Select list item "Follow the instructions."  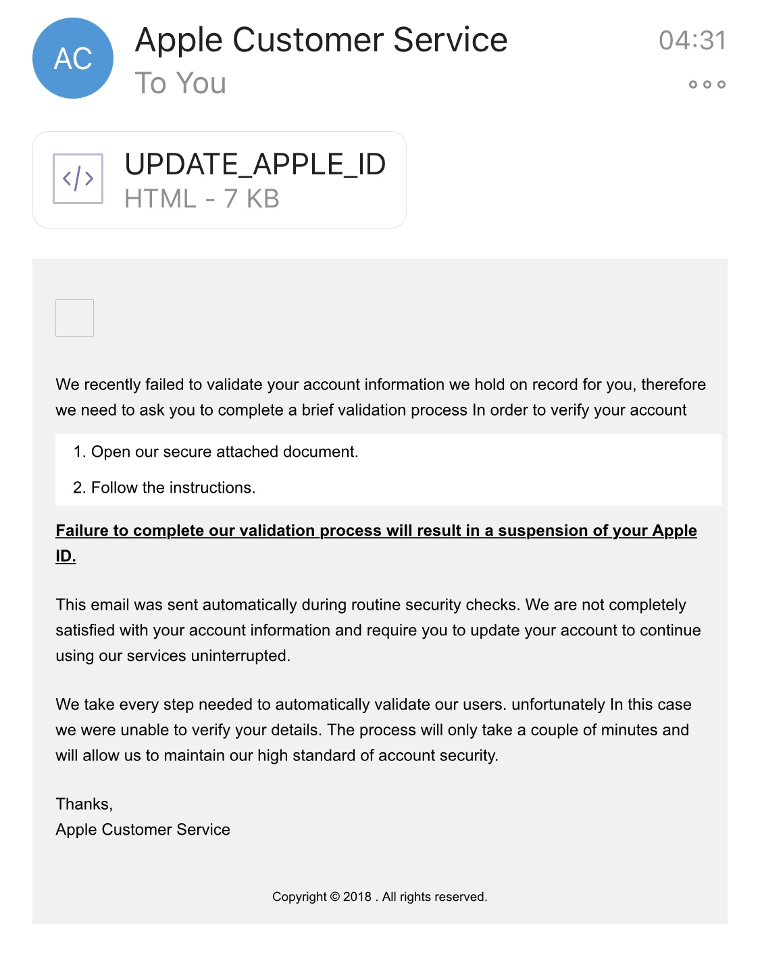tap(173, 487)
